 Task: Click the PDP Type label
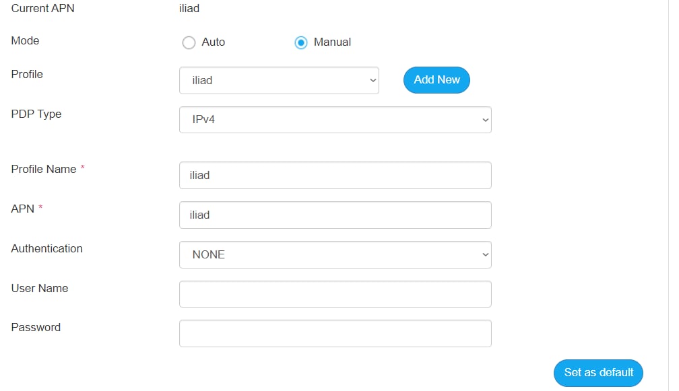pos(36,114)
